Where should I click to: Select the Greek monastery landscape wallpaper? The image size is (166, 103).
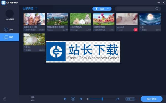(57, 19)
